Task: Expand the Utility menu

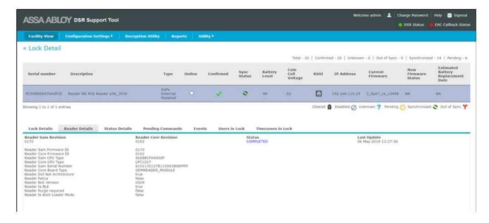Action: [x=206, y=36]
